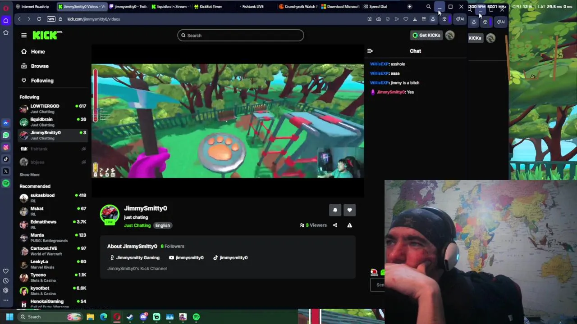Collapse the chat panel

370,51
